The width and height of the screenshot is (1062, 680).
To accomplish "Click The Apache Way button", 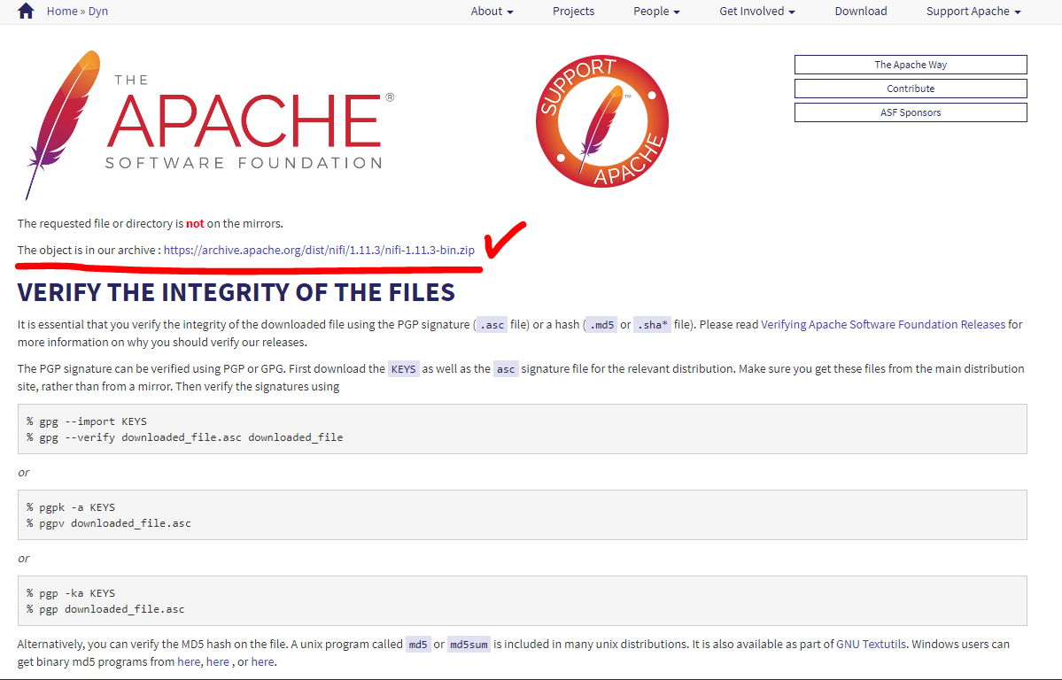I will 911,65.
